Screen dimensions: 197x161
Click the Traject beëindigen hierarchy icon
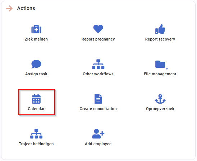tap(36, 134)
